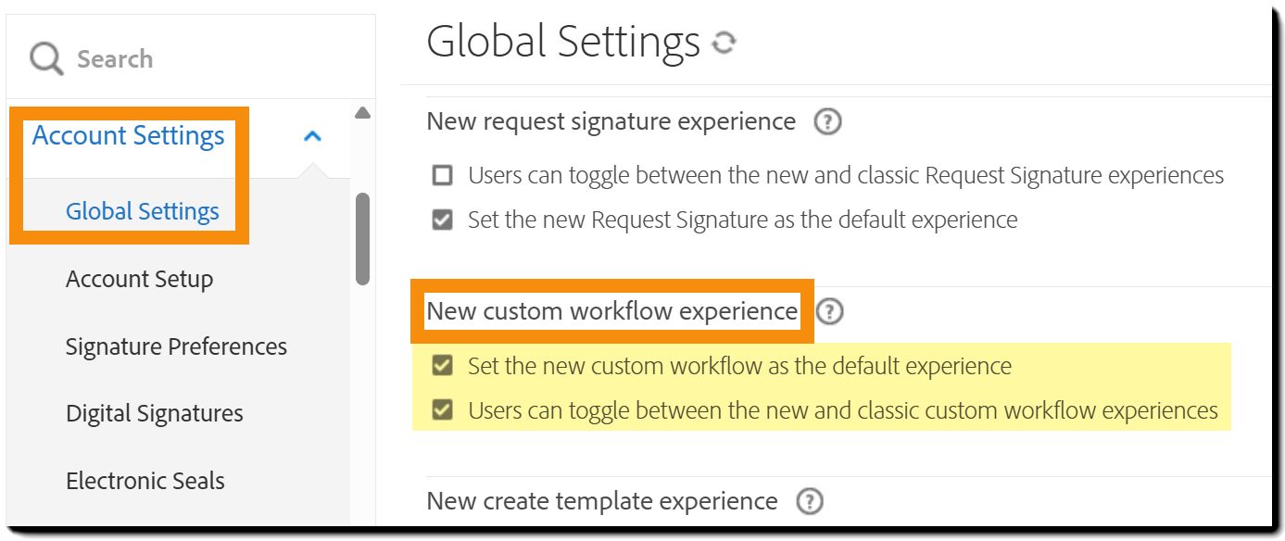Select Global Settings in the sidebar

point(142,210)
